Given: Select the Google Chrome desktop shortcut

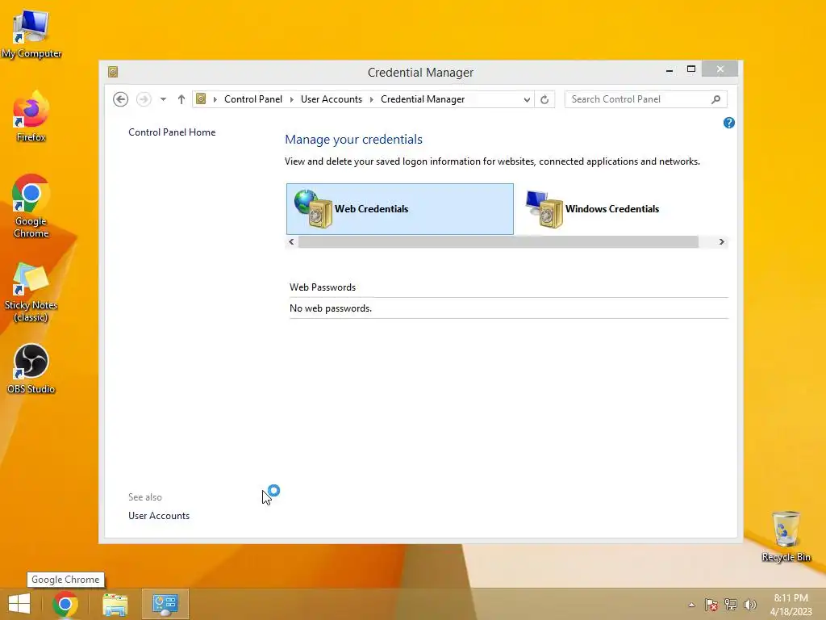Looking at the screenshot, I should [x=31, y=206].
